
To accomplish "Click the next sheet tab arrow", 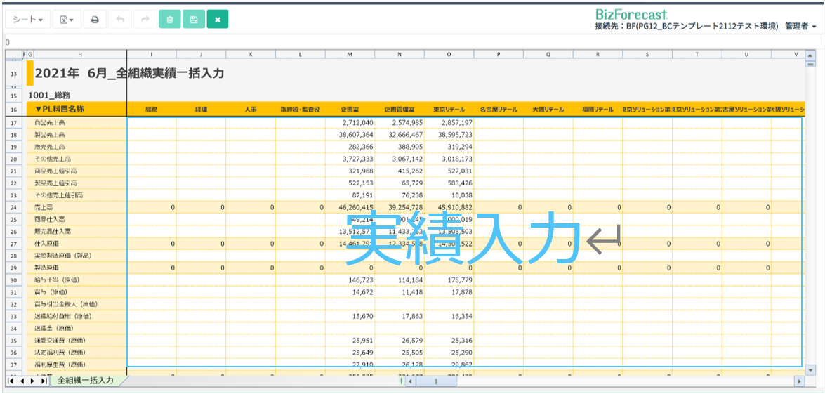I will tap(33, 381).
